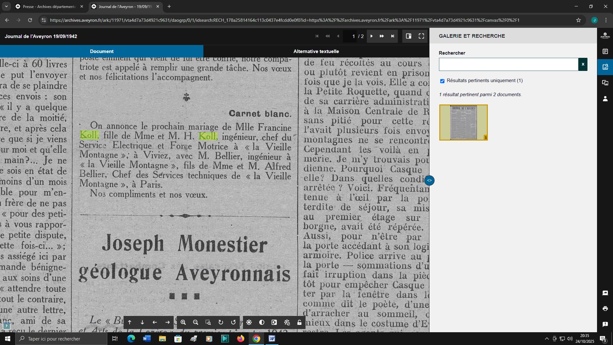Invert the image colors
The width and height of the screenshot is (613, 345).
pyautogui.click(x=274, y=322)
